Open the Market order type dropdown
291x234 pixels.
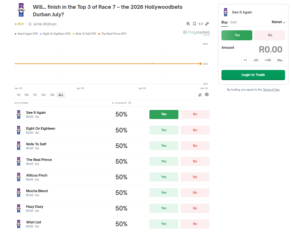[278, 22]
